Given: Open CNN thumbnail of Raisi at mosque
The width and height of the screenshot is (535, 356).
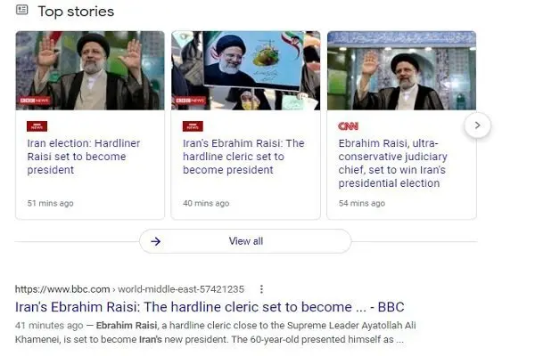Looking at the screenshot, I should tap(401, 70).
